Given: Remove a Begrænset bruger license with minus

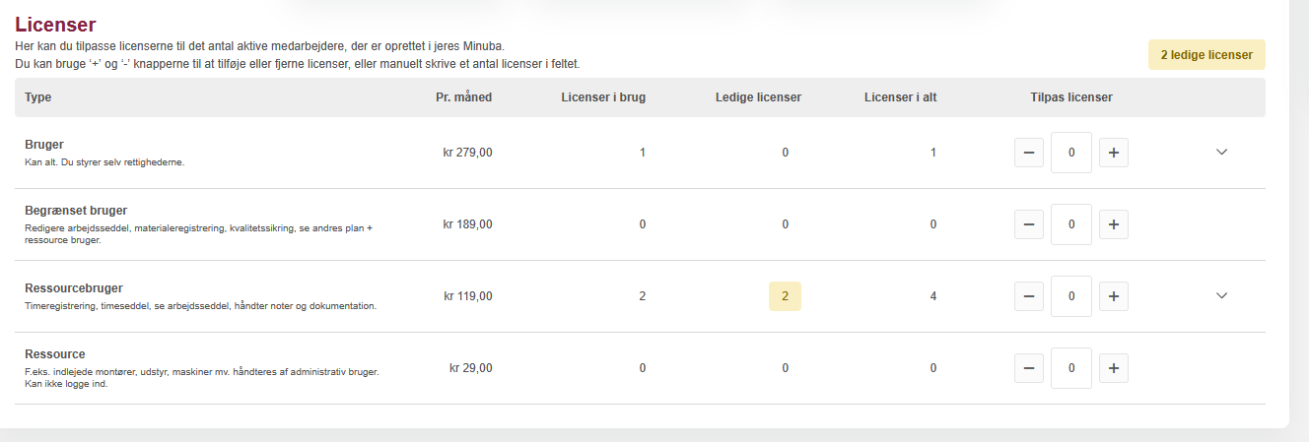Looking at the screenshot, I should 1028,224.
